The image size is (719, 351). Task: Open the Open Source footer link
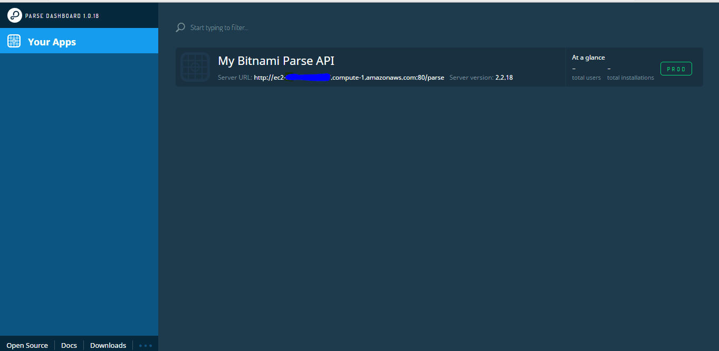tap(27, 345)
